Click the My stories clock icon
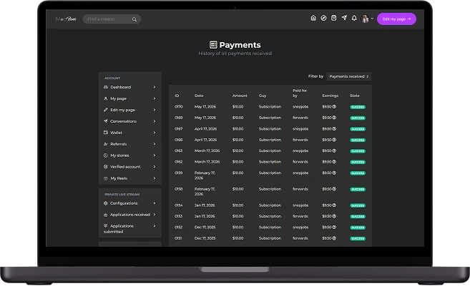 (x=105, y=155)
